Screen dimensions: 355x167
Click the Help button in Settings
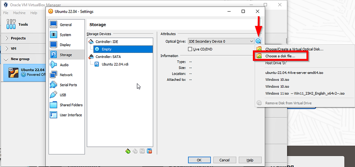click(250, 160)
